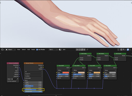This screenshot has width=132, height=96.
Task: Click the fake user shield icon
Action: (x=80, y=50)
